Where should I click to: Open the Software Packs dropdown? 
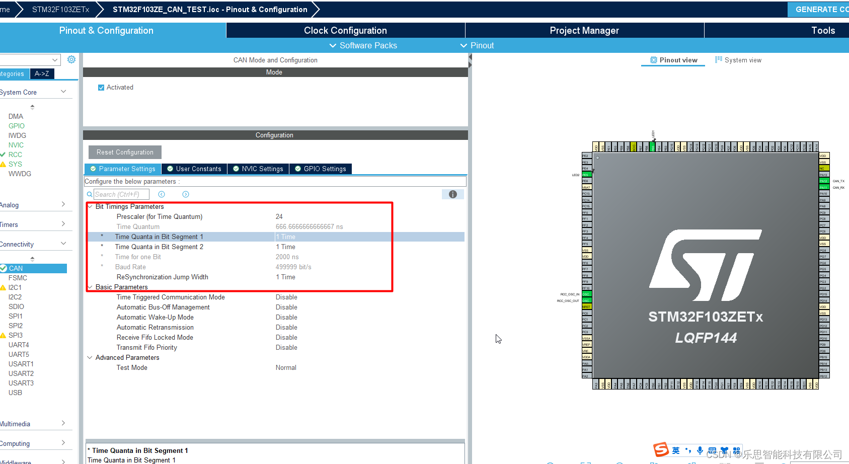tap(363, 45)
